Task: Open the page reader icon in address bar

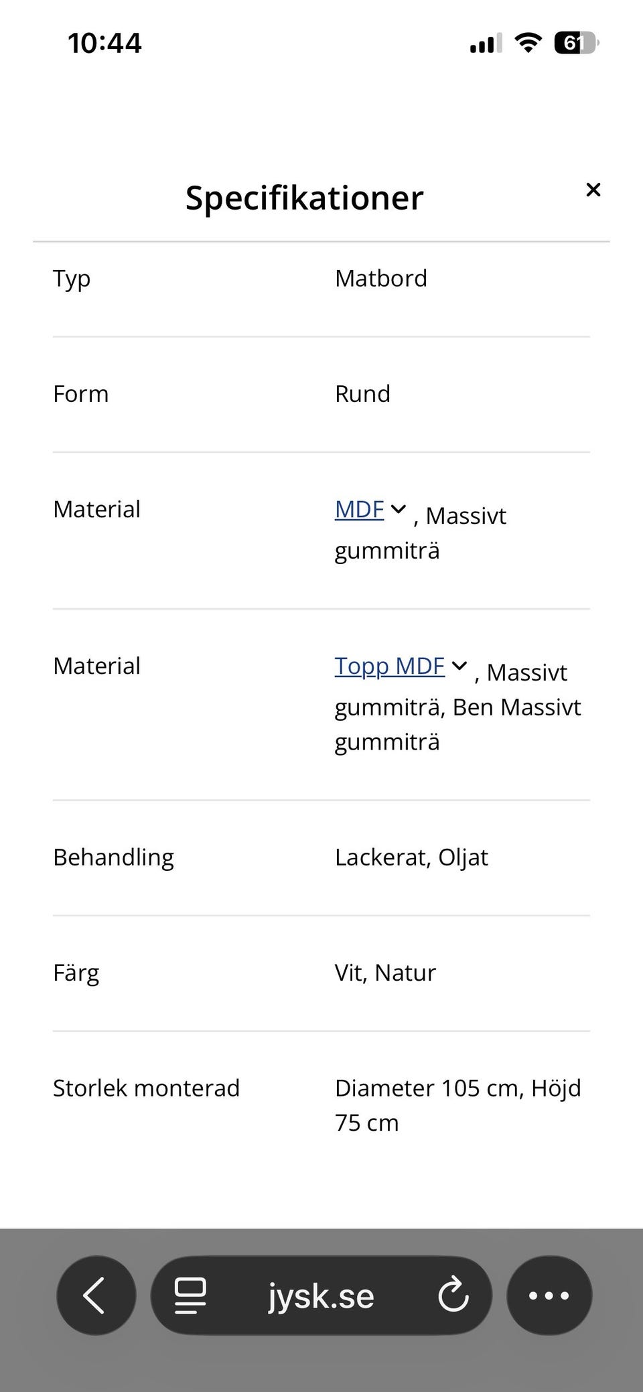Action: pos(190,1296)
